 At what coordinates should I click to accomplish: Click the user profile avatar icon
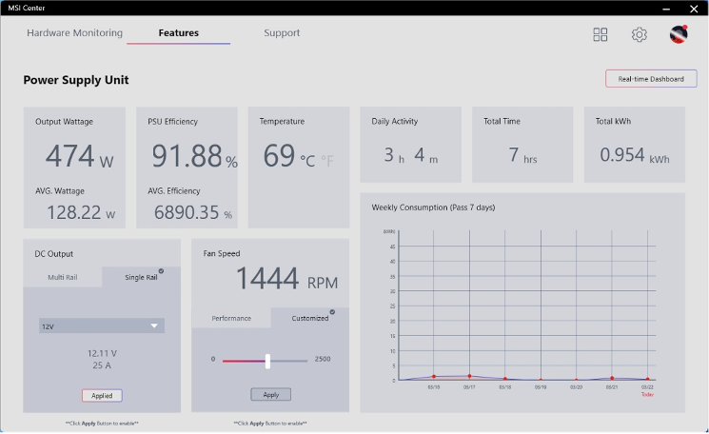coord(679,34)
